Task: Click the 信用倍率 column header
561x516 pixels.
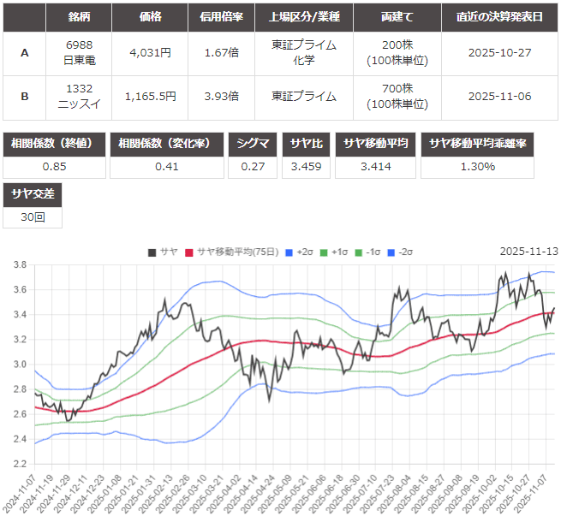Action: pyautogui.click(x=221, y=17)
